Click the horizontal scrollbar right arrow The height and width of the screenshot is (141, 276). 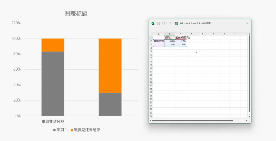[246, 121]
